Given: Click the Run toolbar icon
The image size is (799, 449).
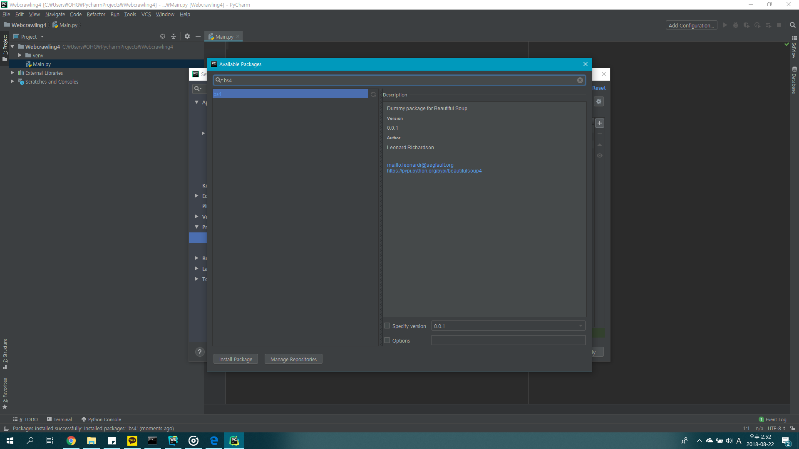Looking at the screenshot, I should 725,25.
